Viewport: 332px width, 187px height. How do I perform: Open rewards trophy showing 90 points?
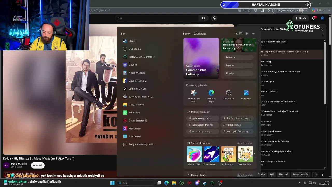pos(239,34)
